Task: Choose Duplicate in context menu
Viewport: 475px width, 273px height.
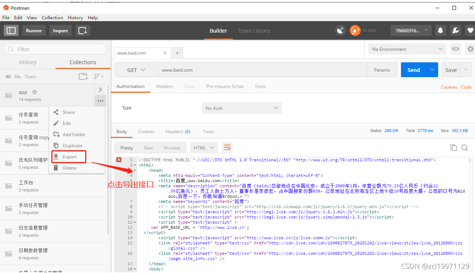Action: coord(77,145)
